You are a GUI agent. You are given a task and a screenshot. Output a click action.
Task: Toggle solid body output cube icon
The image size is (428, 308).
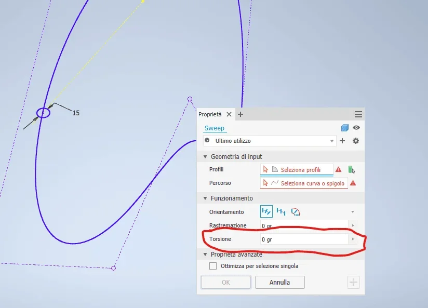[x=345, y=128]
